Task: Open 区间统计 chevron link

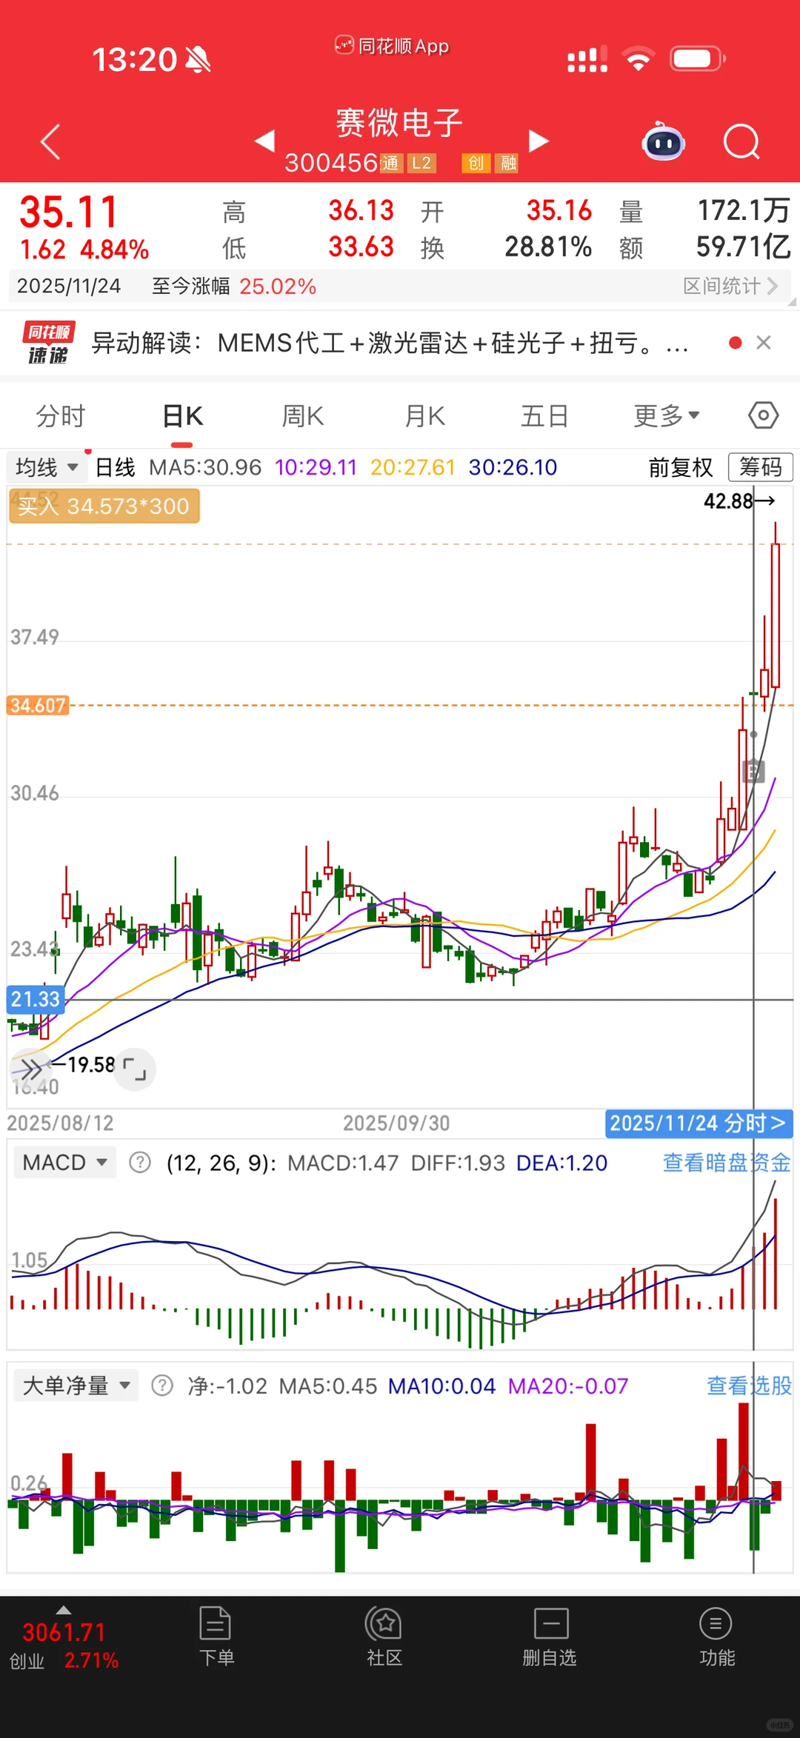Action: tap(730, 286)
